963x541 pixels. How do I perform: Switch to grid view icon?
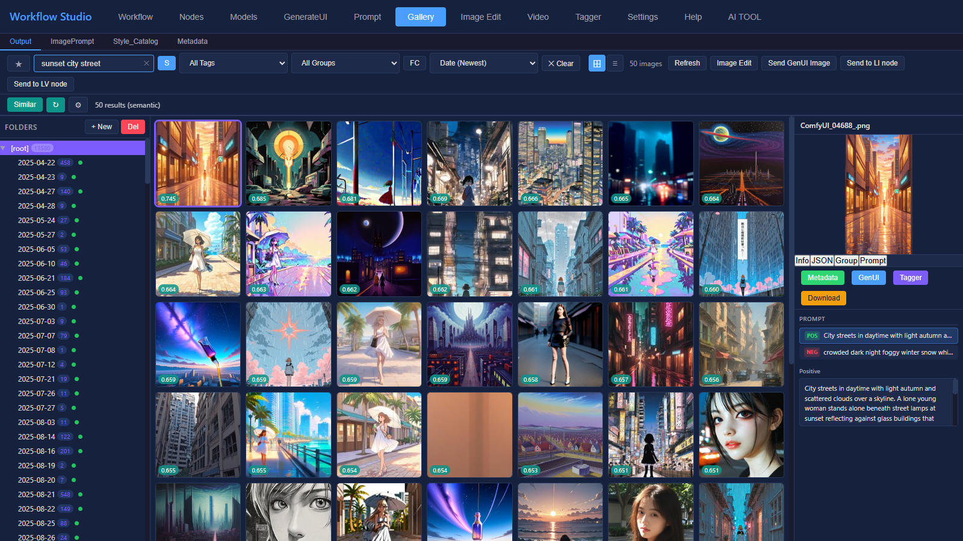pos(597,63)
